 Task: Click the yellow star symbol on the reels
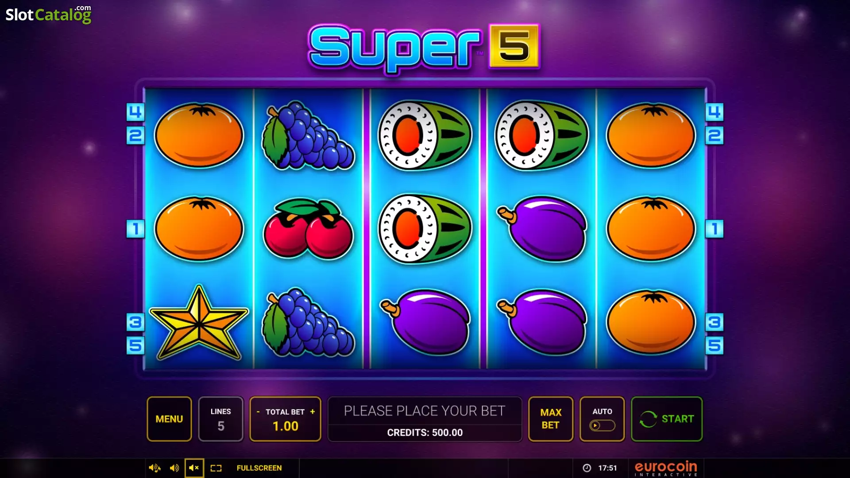click(x=199, y=323)
